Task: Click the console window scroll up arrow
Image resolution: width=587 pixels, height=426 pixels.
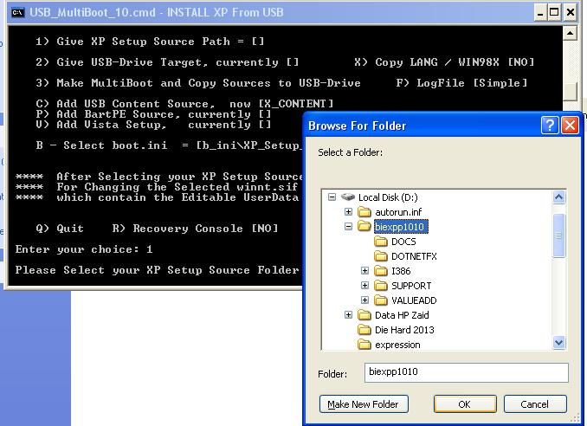Action: tap(570, 33)
